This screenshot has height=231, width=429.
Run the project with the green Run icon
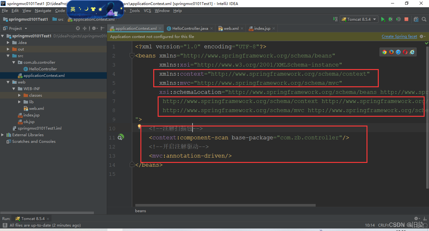click(x=383, y=19)
